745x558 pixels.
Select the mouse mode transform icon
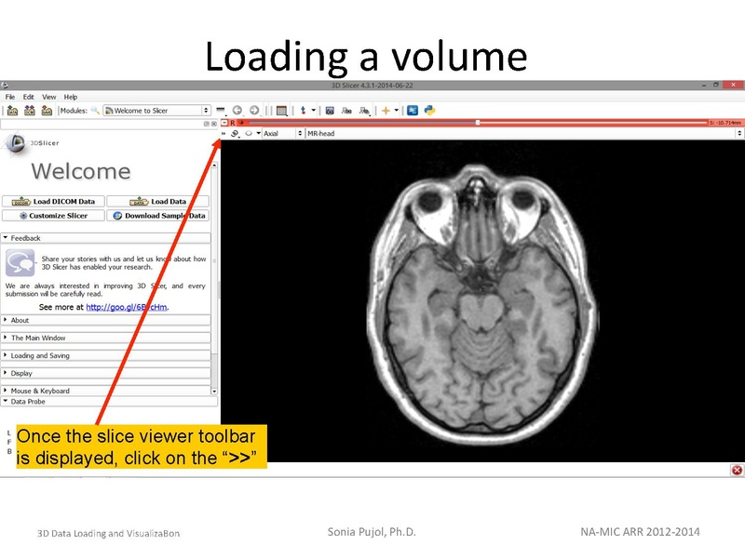point(303,111)
